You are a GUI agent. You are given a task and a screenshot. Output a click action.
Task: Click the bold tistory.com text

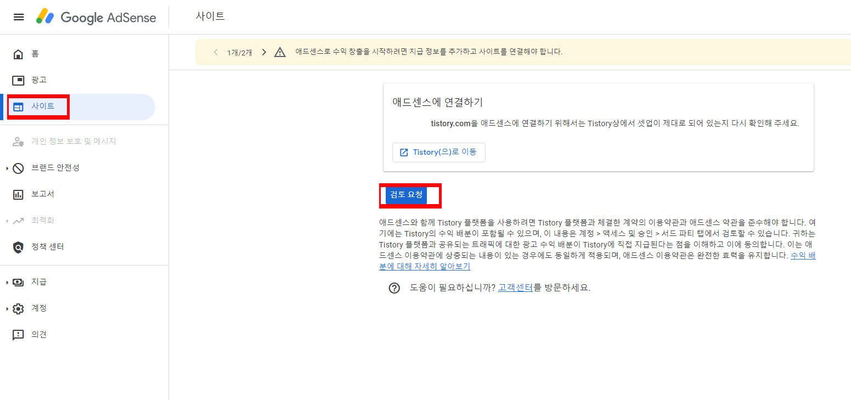pos(451,123)
